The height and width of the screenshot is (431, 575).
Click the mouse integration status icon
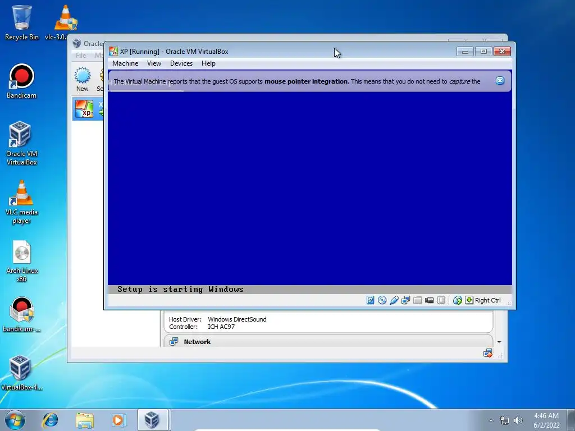pos(457,300)
